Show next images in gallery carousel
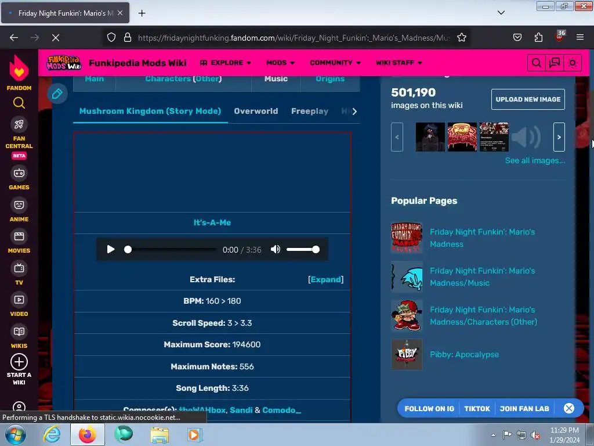The height and width of the screenshot is (446, 594). point(559,137)
